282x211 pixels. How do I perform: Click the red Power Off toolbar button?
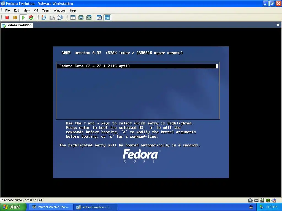click(7, 18)
